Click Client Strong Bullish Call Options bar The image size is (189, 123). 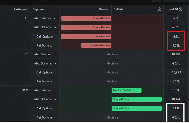(x=137, y=108)
